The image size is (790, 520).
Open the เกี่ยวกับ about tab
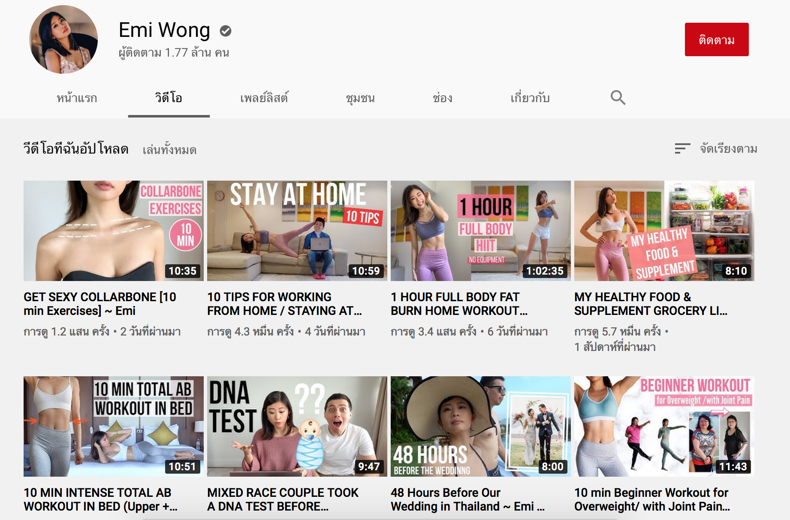coord(530,98)
